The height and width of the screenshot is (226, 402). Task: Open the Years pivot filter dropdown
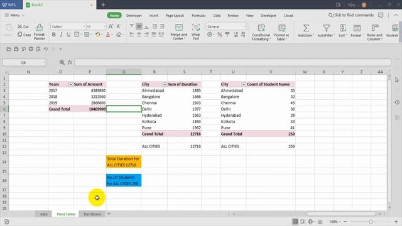70,84
